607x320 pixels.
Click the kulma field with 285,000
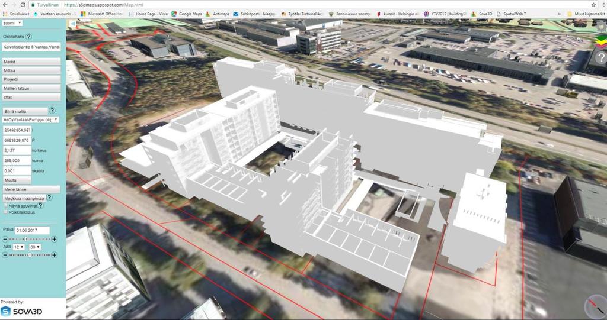17,160
